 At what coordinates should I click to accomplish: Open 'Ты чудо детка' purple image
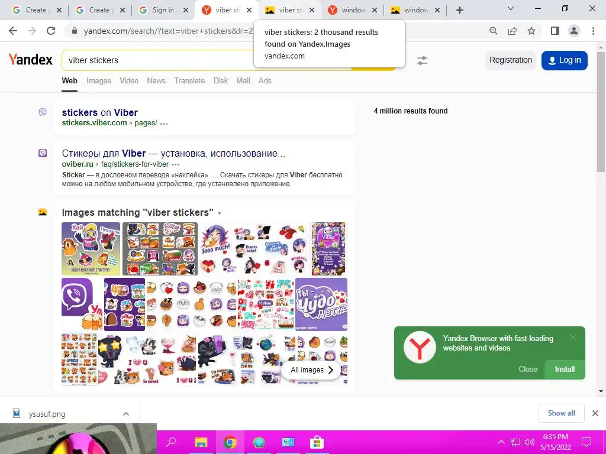click(x=321, y=304)
